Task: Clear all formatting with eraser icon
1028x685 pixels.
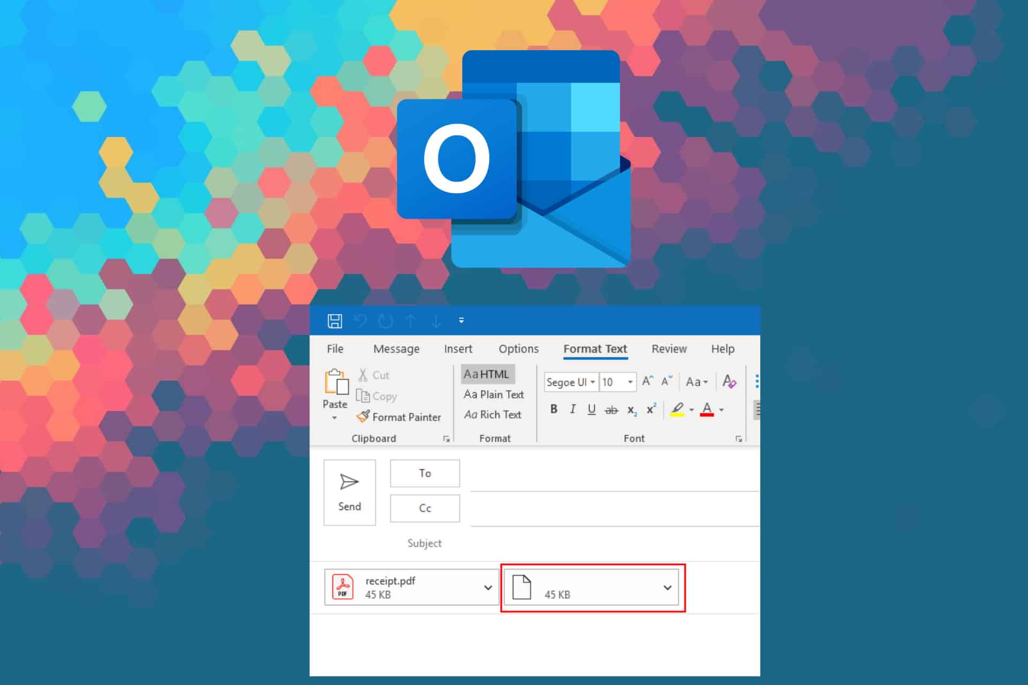Action: (x=729, y=382)
